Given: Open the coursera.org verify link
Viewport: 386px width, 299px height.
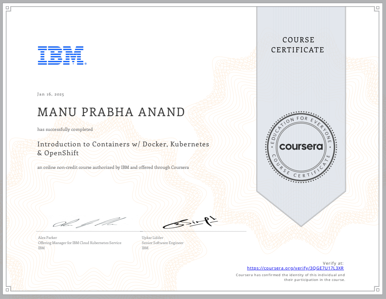Looking at the screenshot, I should pos(295,268).
